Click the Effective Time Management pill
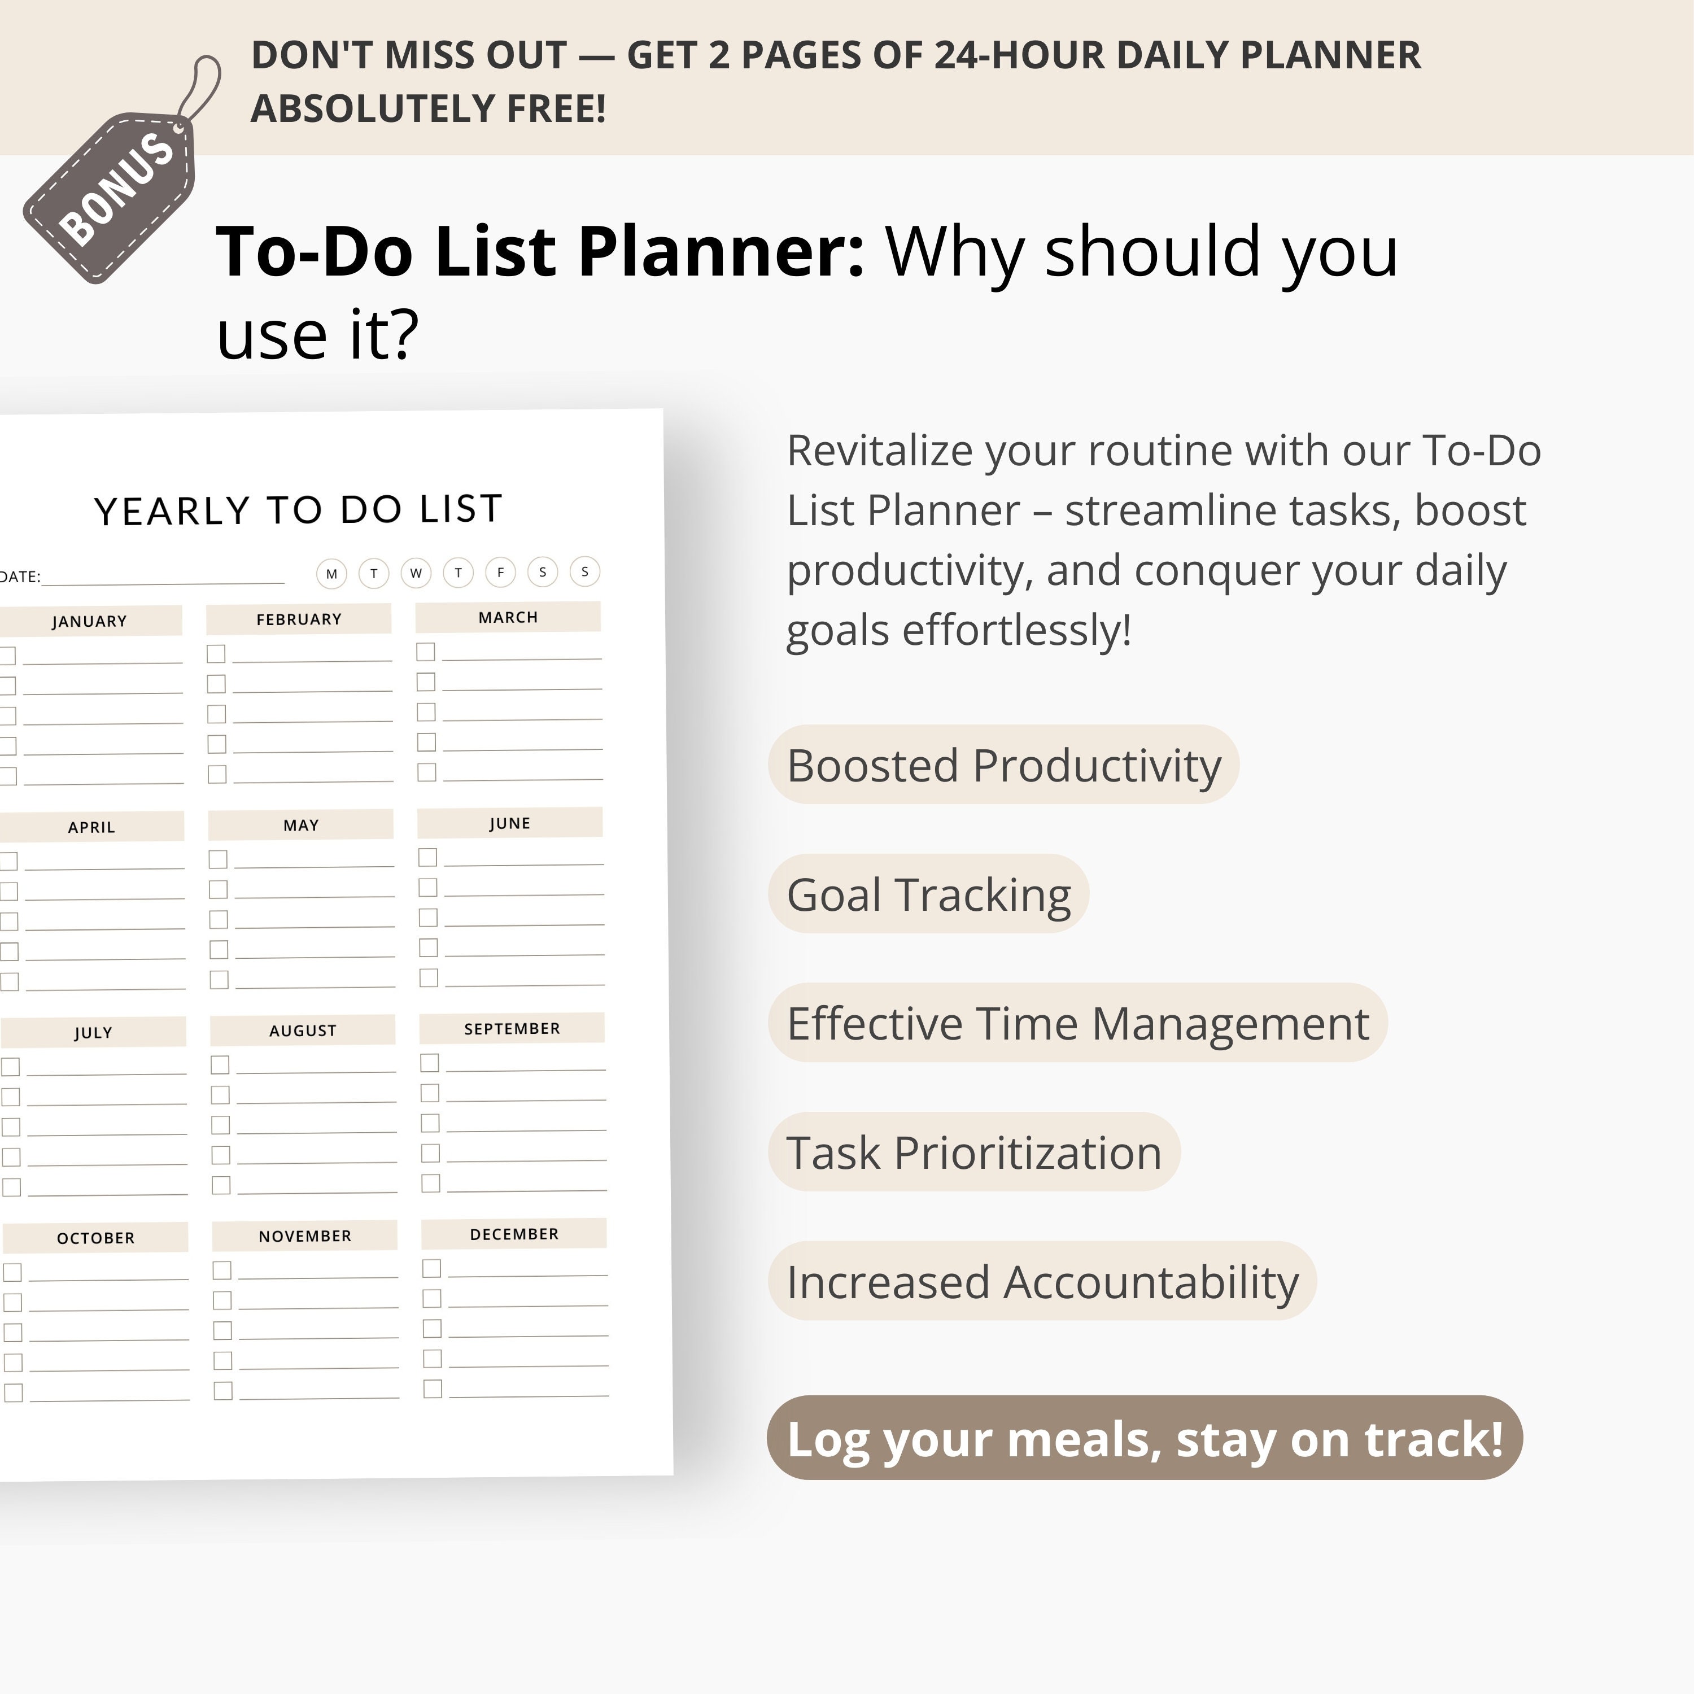The height and width of the screenshot is (1694, 1694). pos(1077,1023)
